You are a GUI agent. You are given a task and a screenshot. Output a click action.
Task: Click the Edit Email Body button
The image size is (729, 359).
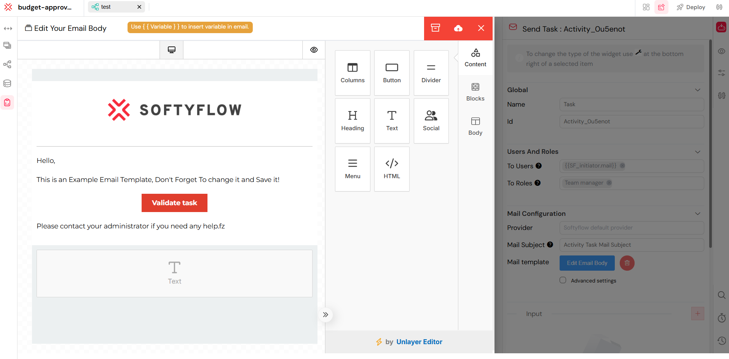[587, 263]
